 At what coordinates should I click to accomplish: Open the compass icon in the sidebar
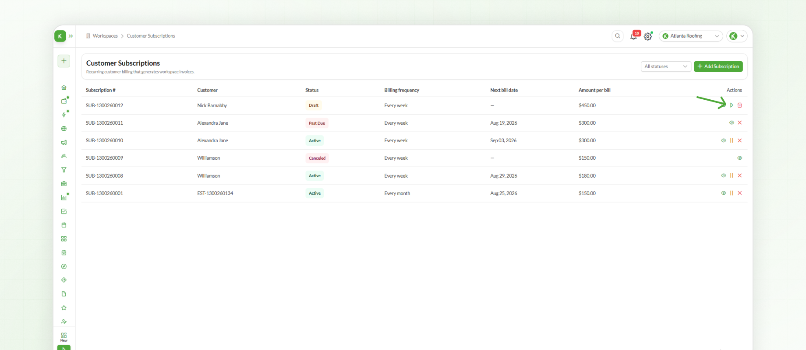click(64, 266)
